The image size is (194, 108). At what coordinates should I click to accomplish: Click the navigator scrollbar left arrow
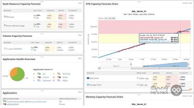[99, 68]
